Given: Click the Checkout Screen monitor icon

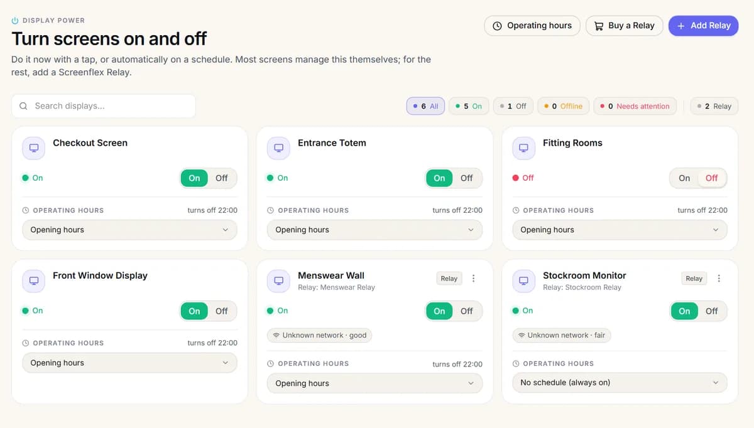Looking at the screenshot, I should [x=34, y=148].
